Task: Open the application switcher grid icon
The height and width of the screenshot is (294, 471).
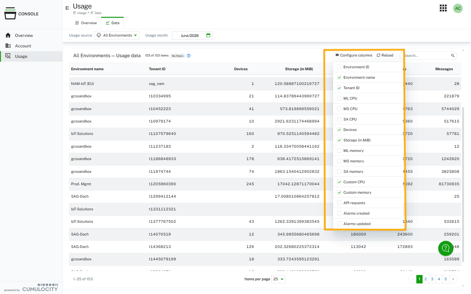Action: click(443, 8)
